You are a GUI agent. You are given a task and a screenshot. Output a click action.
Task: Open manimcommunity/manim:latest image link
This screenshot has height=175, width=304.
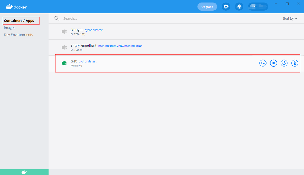tap(120, 46)
